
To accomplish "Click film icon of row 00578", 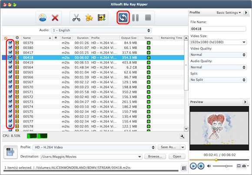I will [x=17, y=126].
